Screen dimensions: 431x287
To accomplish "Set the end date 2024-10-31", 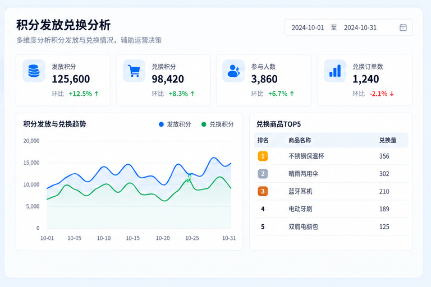I will point(360,27).
